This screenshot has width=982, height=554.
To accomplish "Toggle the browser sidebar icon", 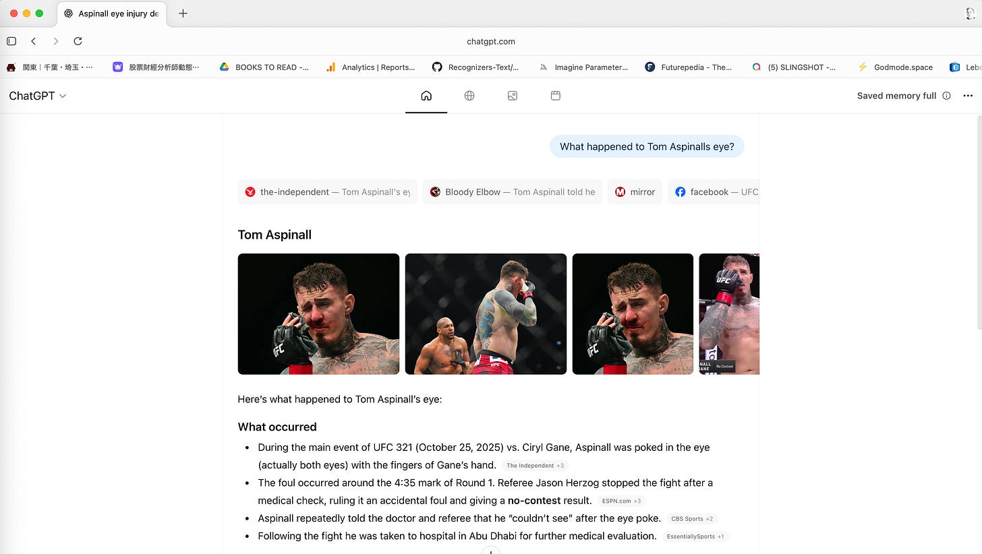I will pos(11,41).
